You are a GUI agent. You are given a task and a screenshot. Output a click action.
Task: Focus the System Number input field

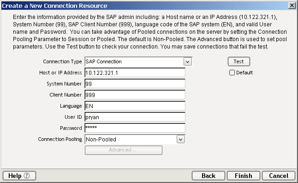click(x=135, y=84)
